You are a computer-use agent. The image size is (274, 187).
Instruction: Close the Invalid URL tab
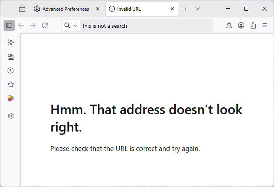172,9
